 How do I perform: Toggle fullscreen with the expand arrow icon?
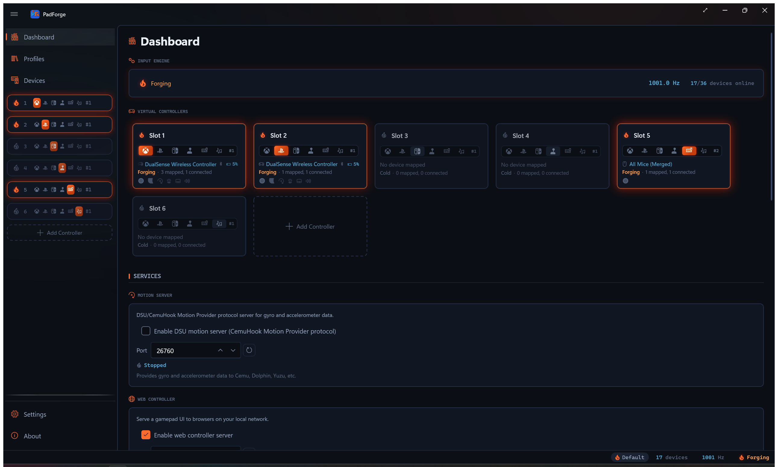point(705,10)
